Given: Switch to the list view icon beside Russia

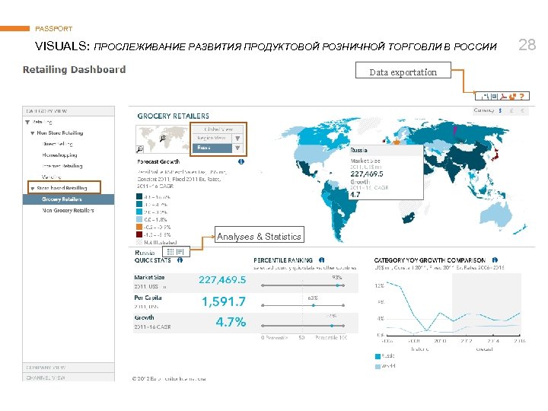Looking at the screenshot, I should coord(180,252).
